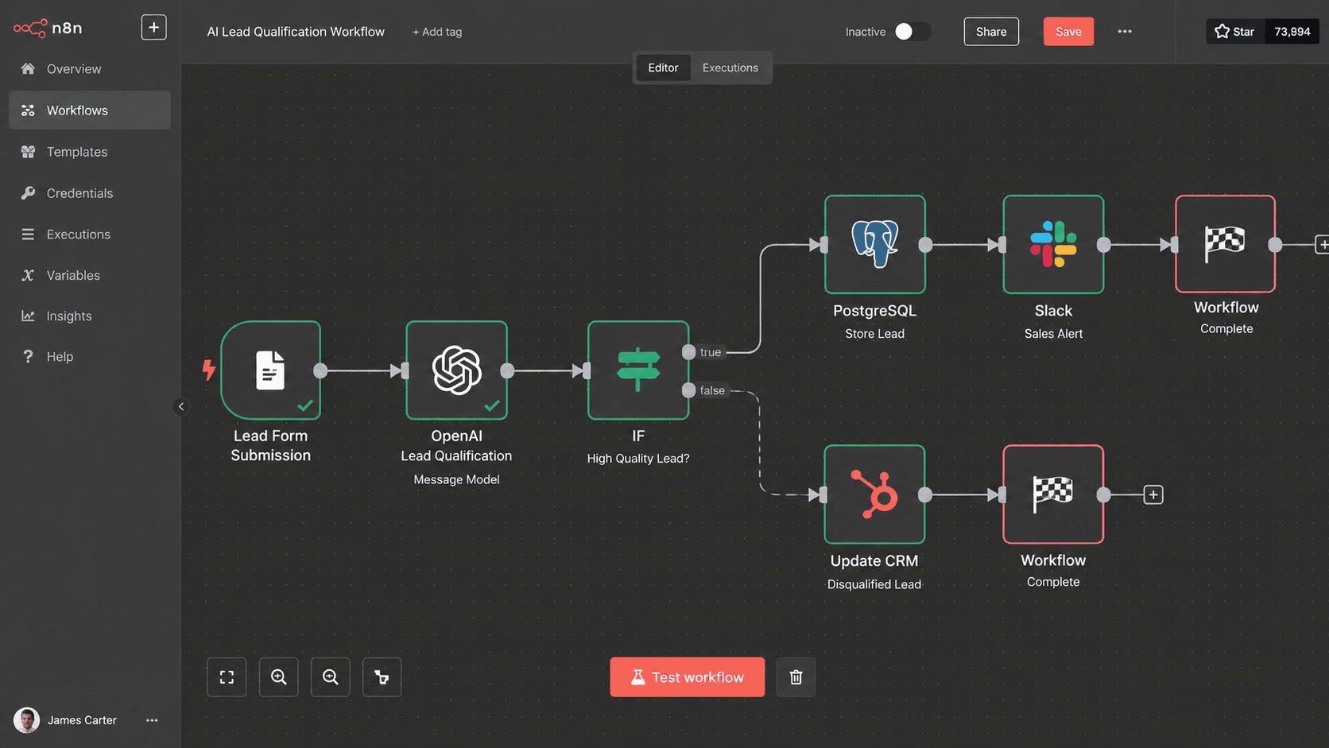Open the OpenAI Lead Qualification node
Screen dimensions: 1329x748
click(456, 370)
